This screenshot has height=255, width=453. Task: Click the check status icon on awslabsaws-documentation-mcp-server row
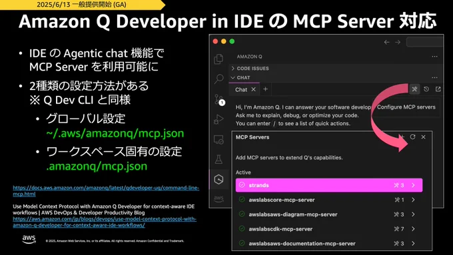pos(242,243)
